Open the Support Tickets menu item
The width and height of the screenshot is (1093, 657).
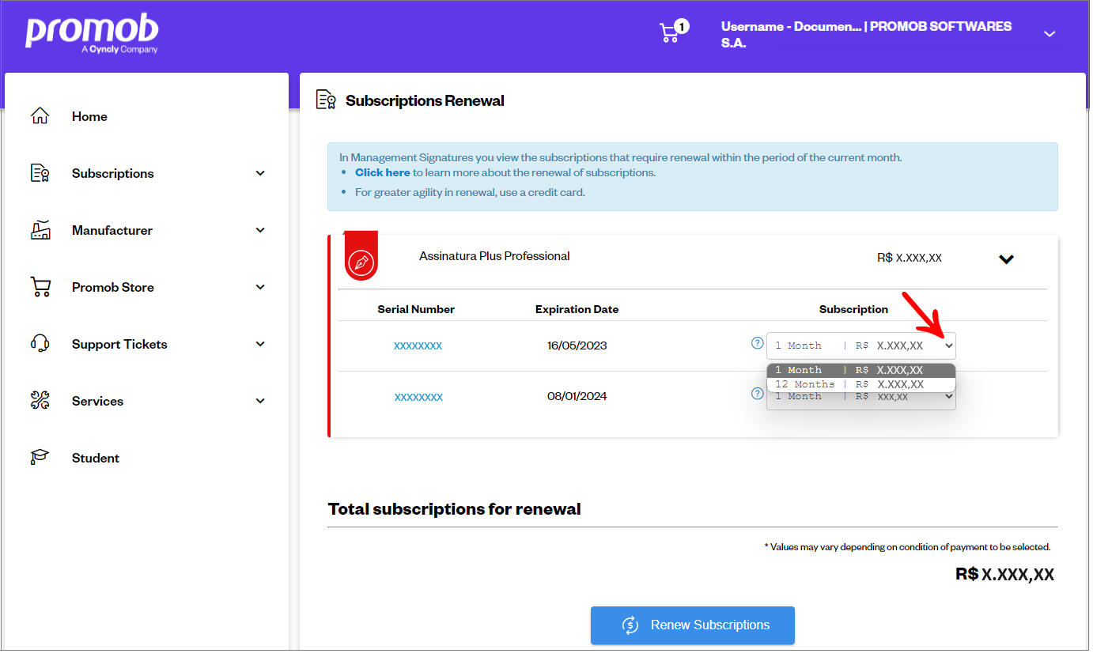coord(119,344)
